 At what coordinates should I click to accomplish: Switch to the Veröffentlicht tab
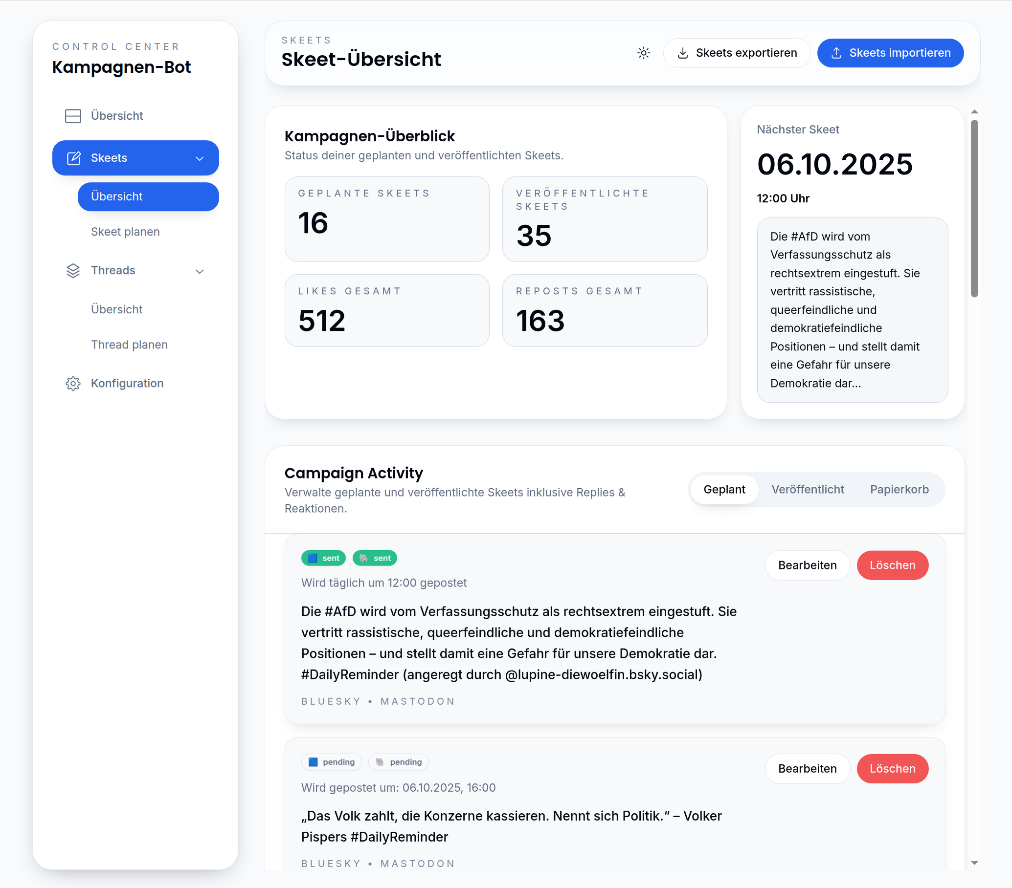tap(807, 489)
